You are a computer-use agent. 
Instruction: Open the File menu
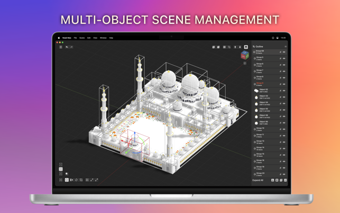click(x=75, y=38)
